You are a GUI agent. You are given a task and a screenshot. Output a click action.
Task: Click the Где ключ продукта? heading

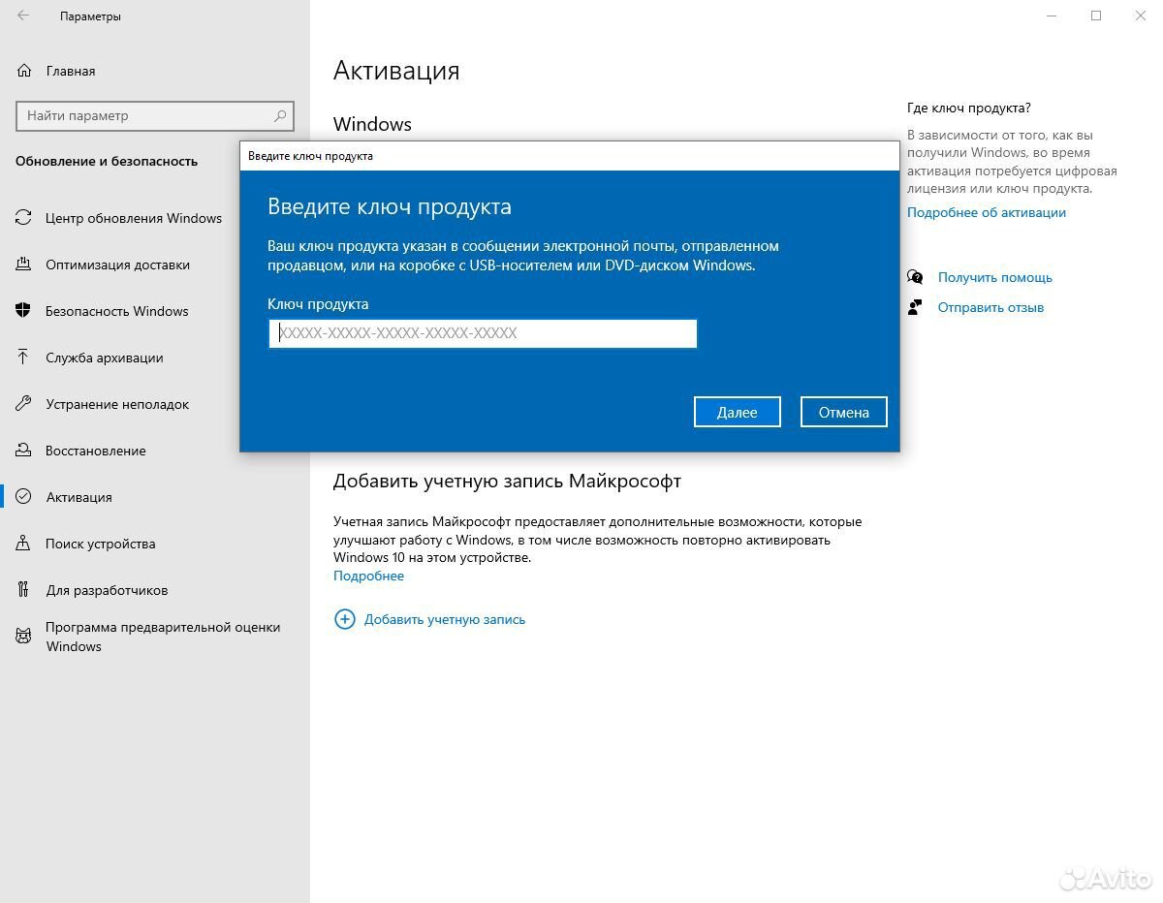tap(969, 108)
